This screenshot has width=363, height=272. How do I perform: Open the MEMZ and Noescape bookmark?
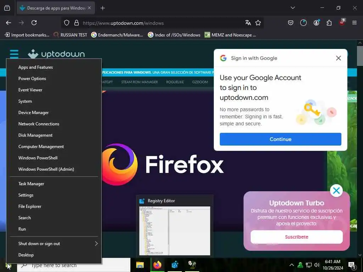pyautogui.click(x=230, y=35)
